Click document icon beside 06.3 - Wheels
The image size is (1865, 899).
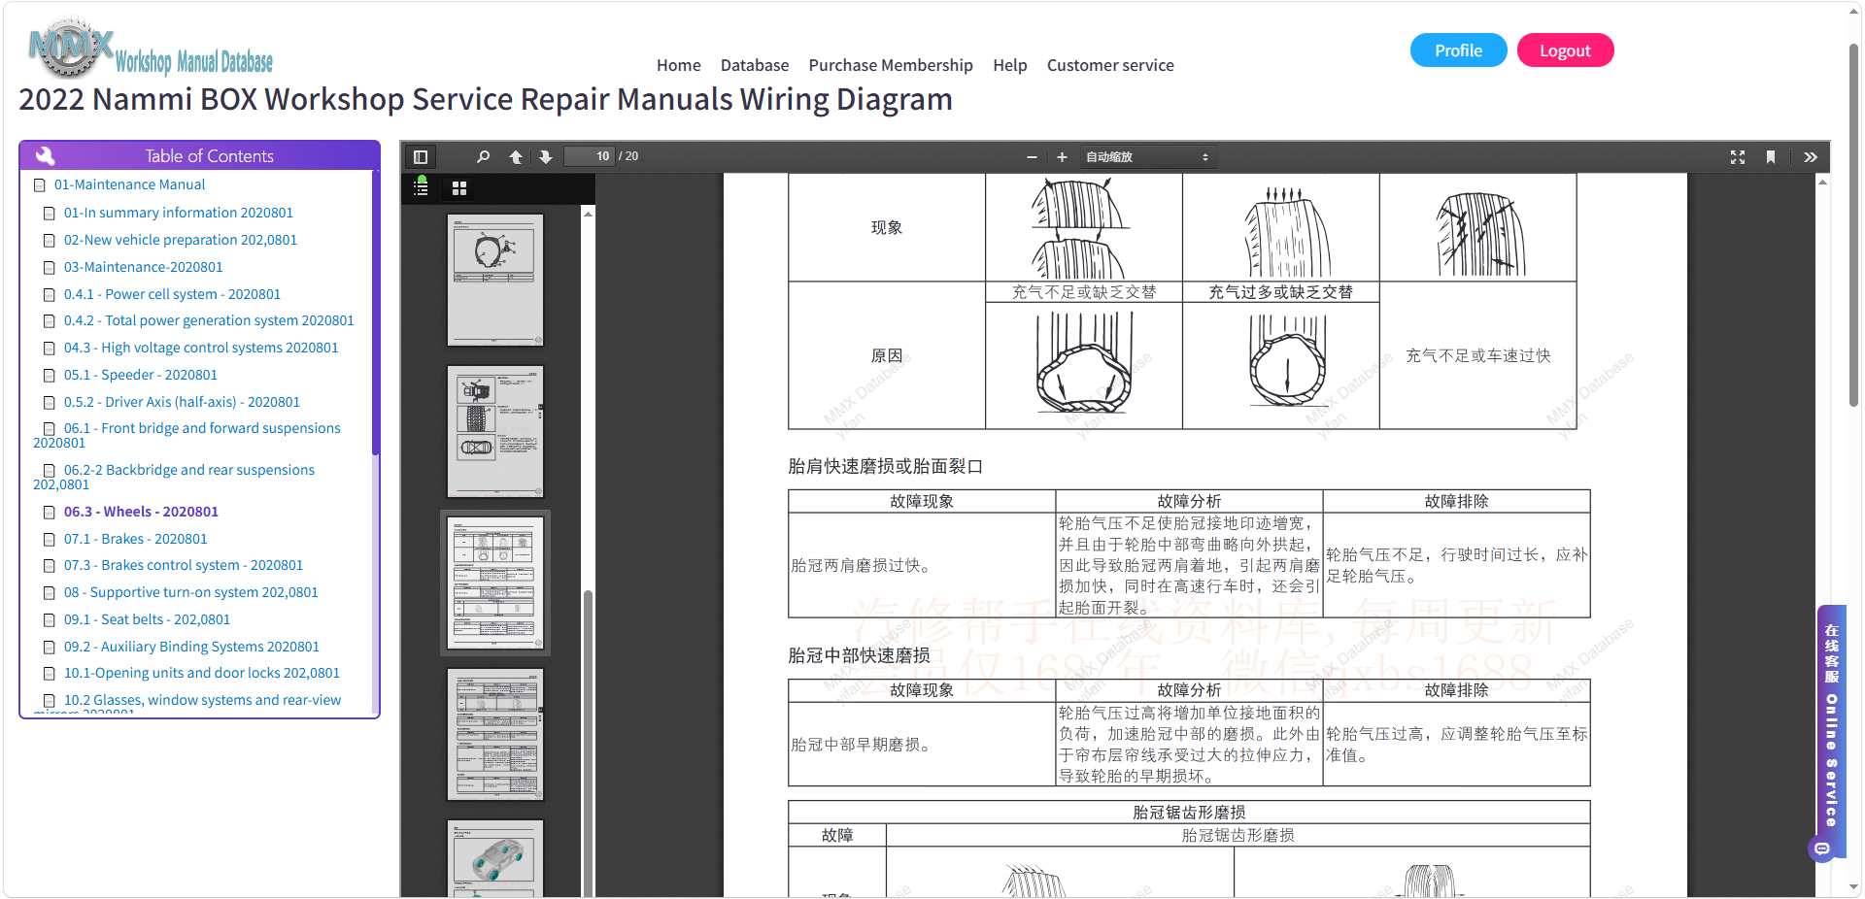[50, 513]
